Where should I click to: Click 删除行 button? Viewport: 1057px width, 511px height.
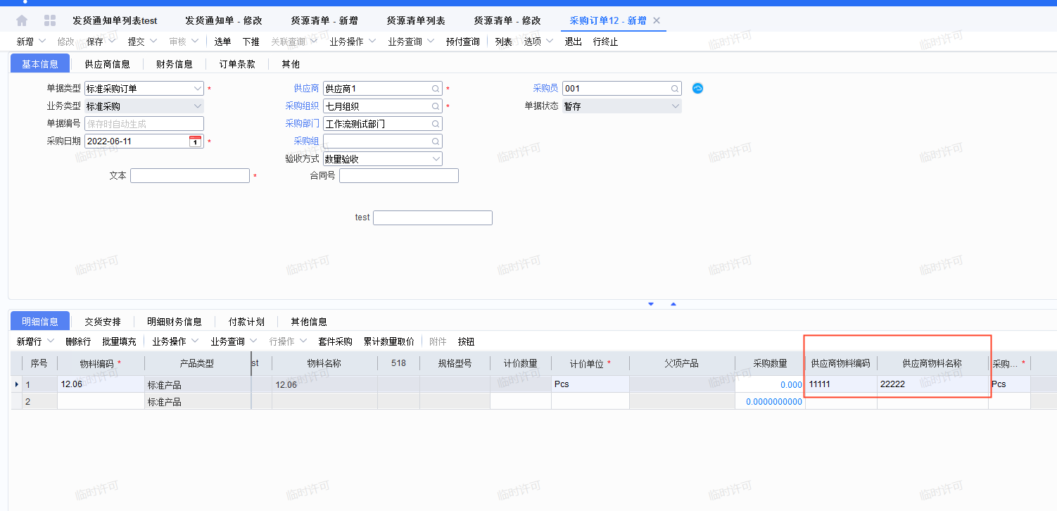pos(78,341)
